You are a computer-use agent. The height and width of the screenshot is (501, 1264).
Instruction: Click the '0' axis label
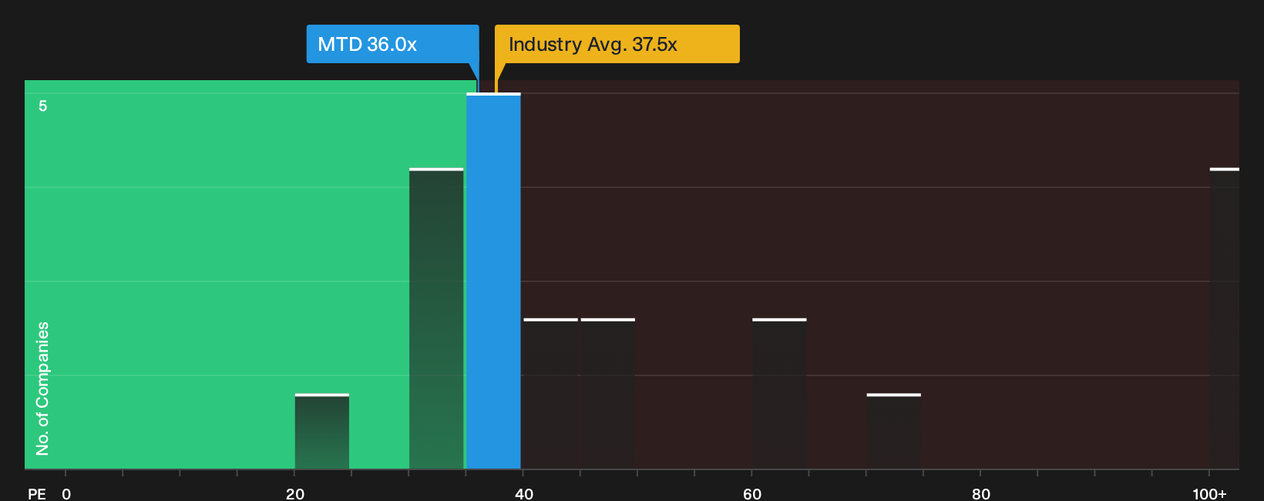[66, 493]
